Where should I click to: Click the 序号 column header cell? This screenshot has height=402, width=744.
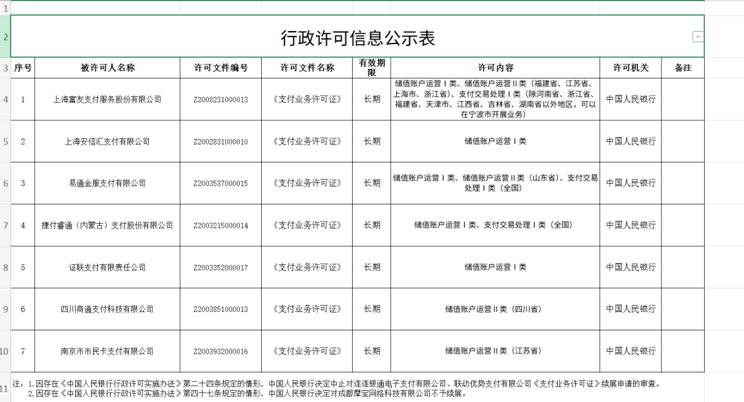point(23,67)
